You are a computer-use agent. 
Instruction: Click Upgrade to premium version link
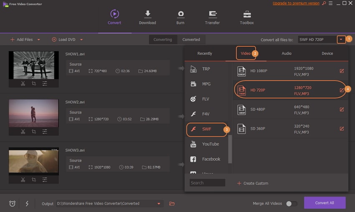[x=296, y=3]
